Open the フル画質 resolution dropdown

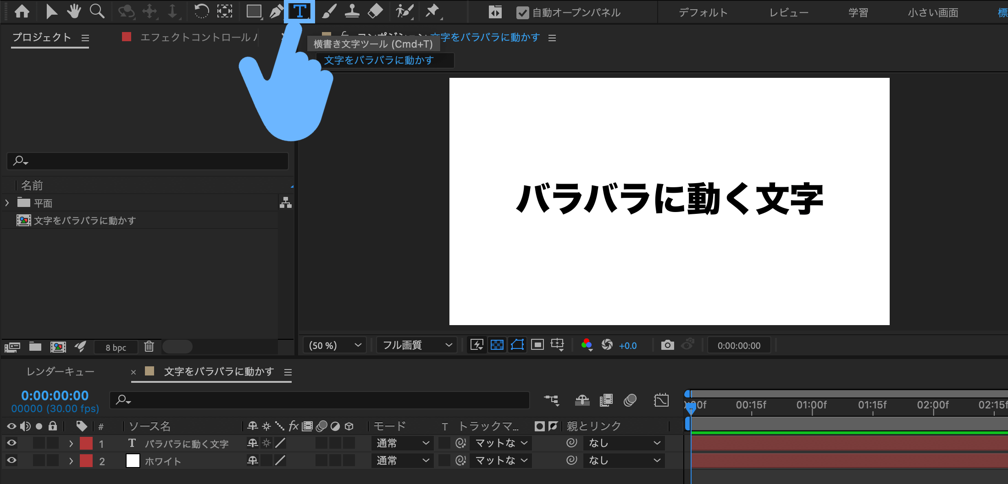coord(417,345)
